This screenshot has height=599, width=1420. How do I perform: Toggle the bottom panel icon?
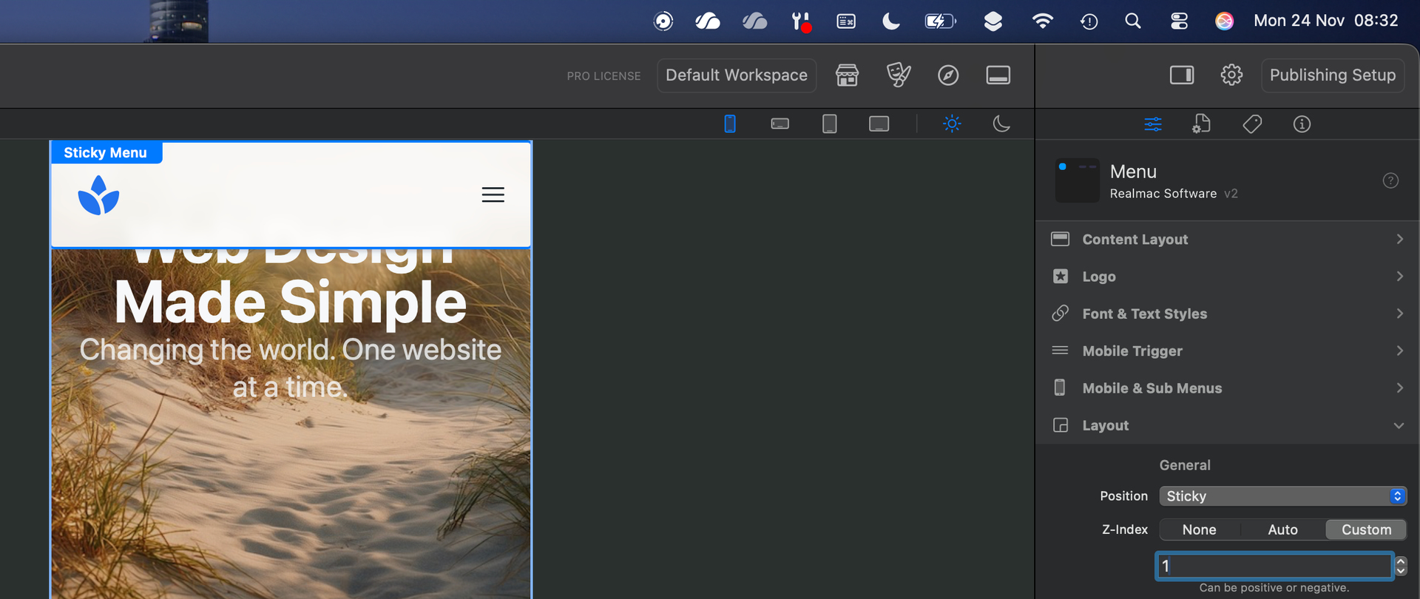point(998,75)
